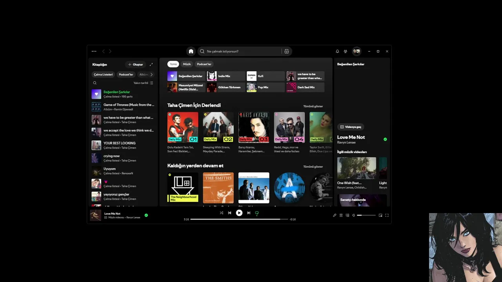Open The Neighbourhood Mix card

[183, 188]
